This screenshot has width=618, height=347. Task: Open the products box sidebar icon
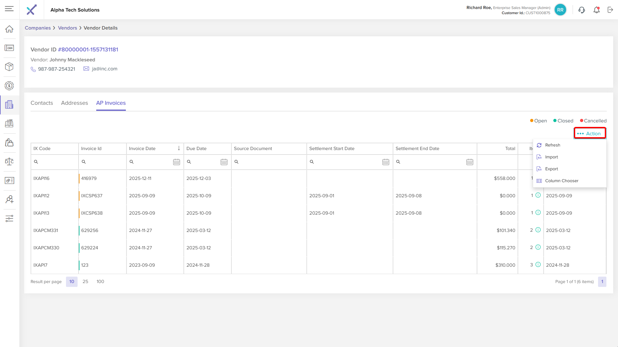(x=9, y=67)
